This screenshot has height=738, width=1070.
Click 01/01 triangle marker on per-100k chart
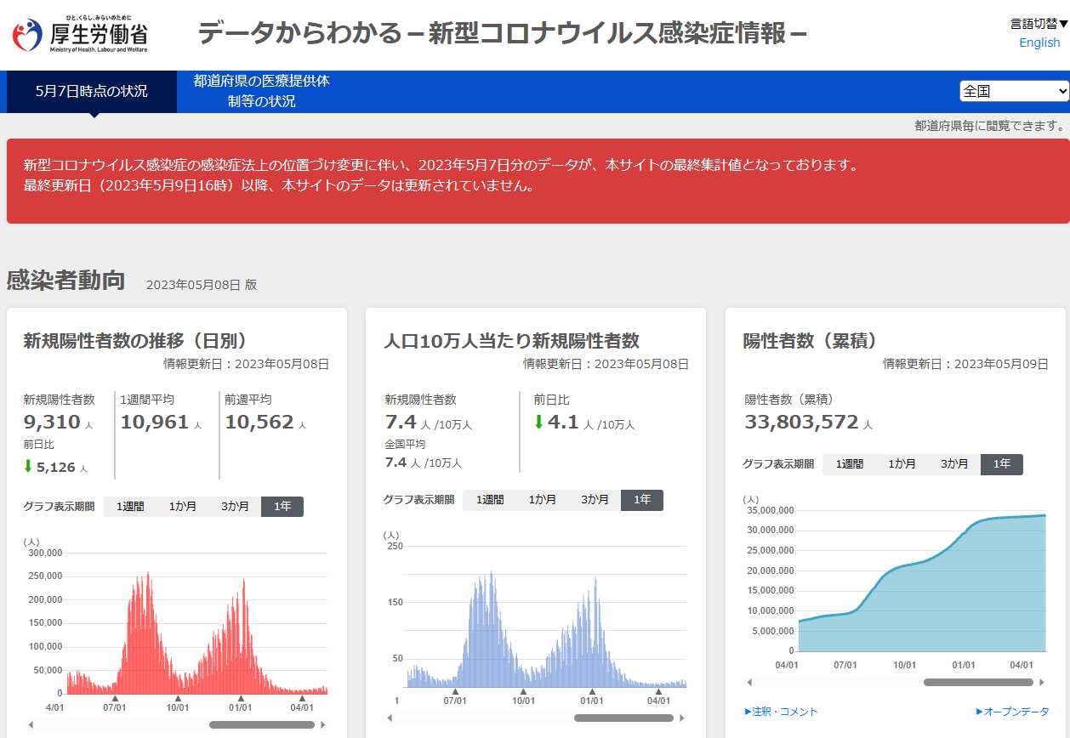(592, 691)
